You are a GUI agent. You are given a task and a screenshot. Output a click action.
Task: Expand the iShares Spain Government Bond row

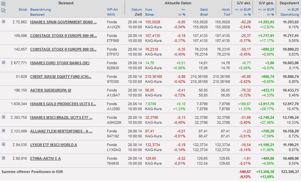[x=4, y=22]
